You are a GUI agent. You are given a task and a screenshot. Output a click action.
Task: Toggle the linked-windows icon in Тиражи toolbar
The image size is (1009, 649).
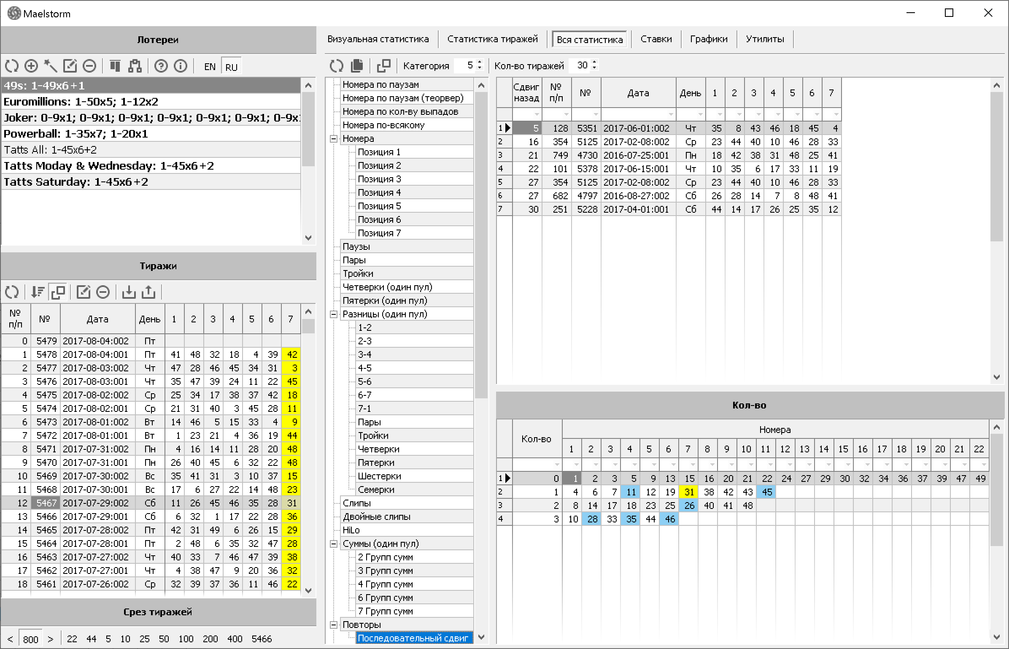coord(58,292)
